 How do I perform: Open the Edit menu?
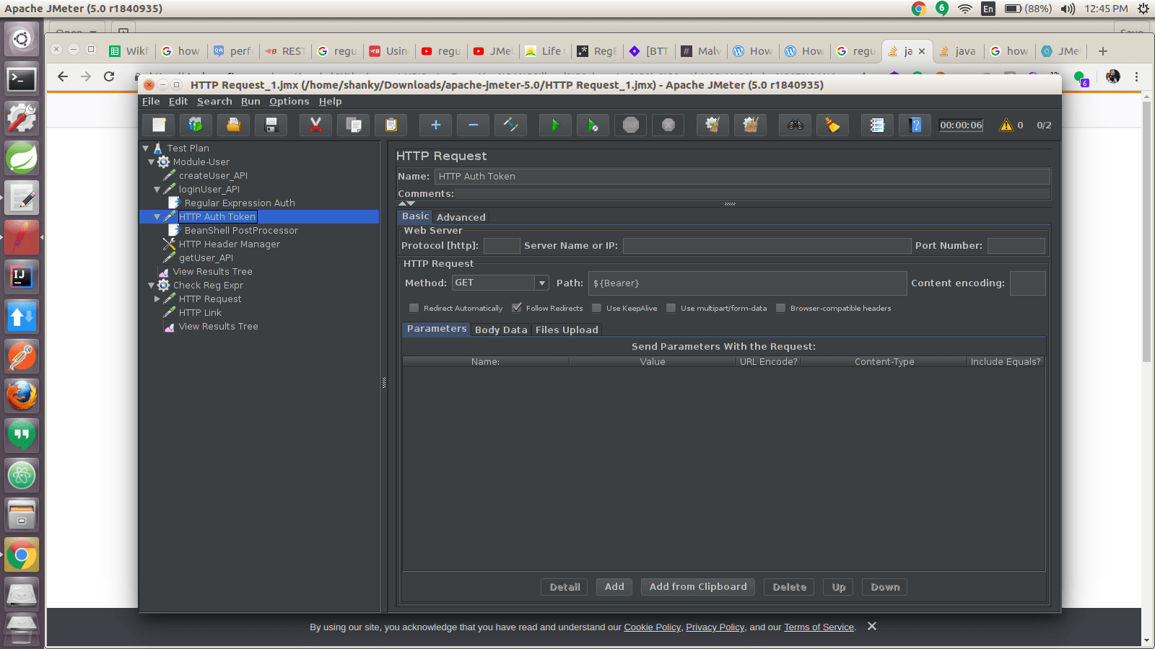point(178,102)
